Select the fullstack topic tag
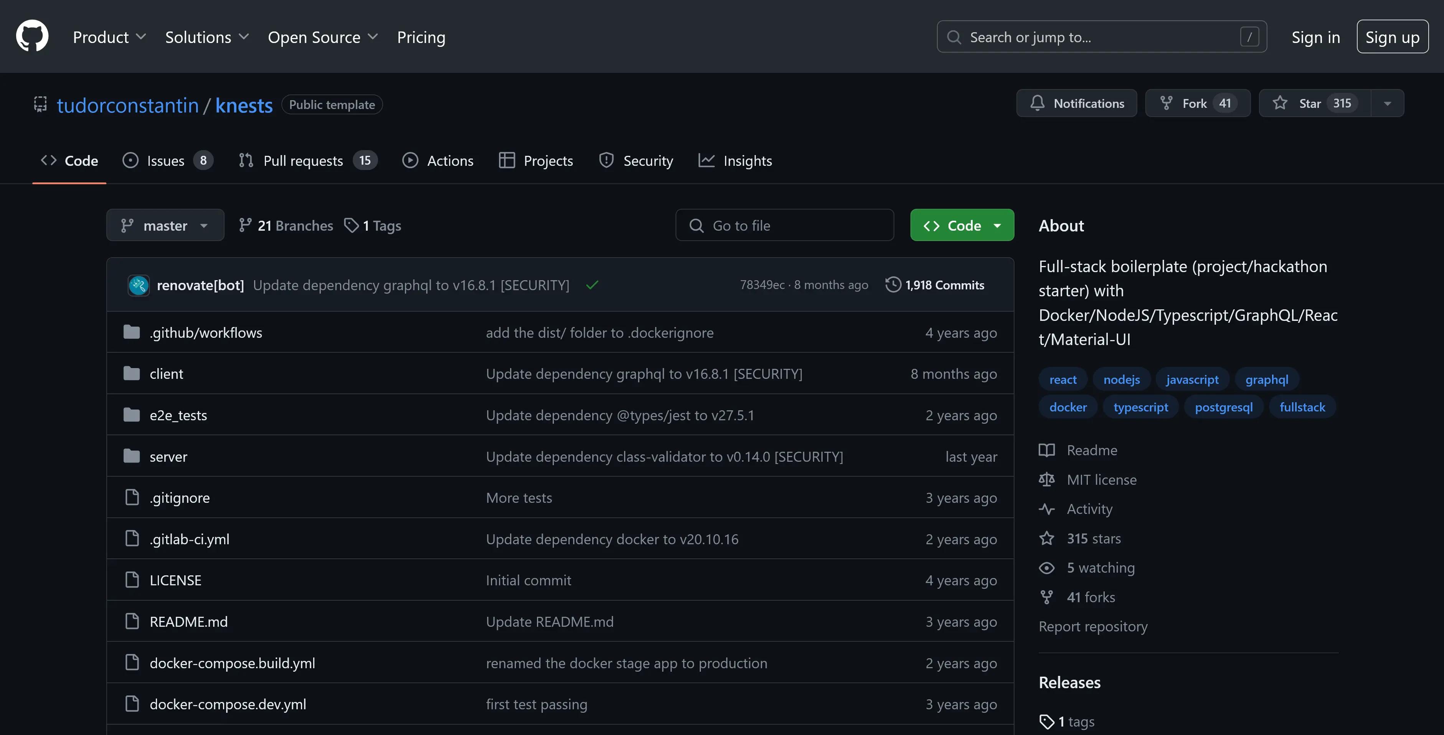The width and height of the screenshot is (1444, 735). 1302,407
